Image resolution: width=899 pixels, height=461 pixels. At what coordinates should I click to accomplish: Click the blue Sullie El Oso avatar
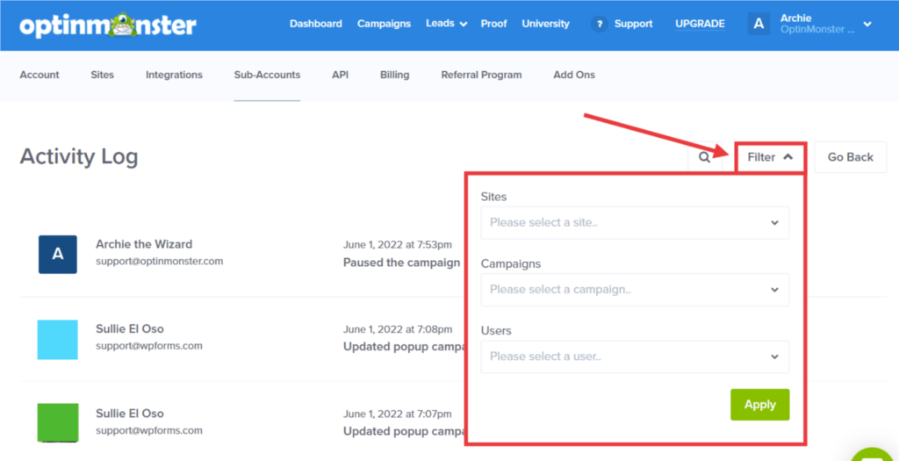(x=58, y=340)
